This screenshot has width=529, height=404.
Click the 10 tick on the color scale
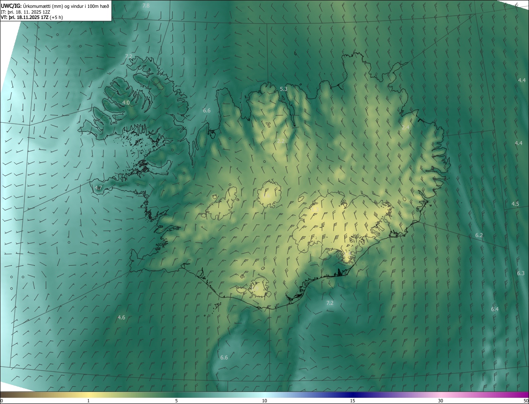[264, 401]
